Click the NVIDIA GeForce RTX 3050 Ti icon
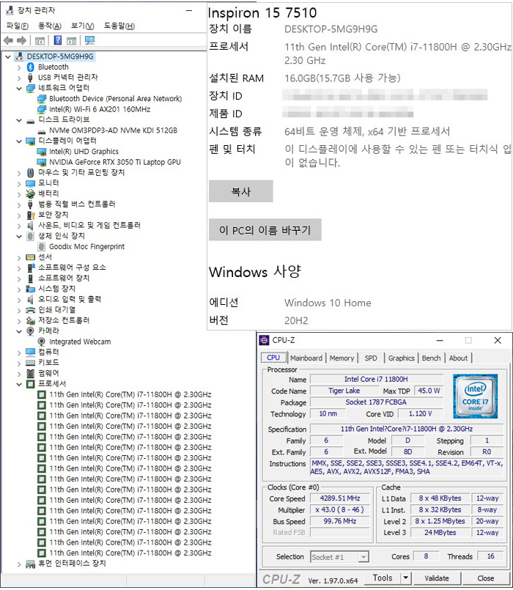The image size is (513, 590). point(41,162)
